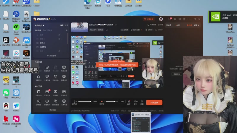Click the box icon beside the headset icon
The height and width of the screenshot is (133, 237).
180,19
